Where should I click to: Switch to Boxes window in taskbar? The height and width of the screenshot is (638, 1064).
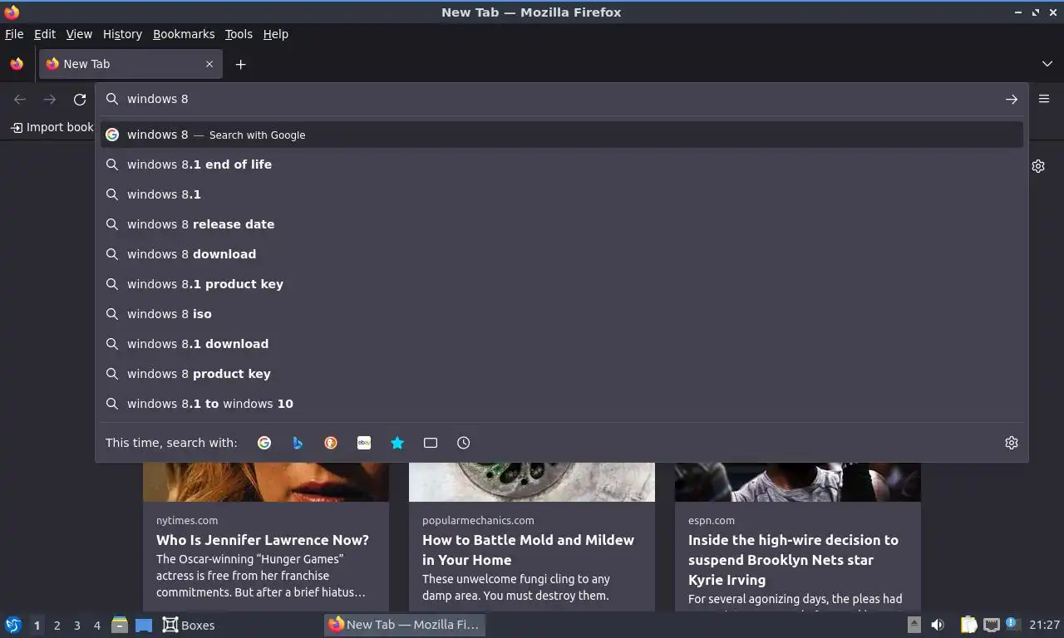pos(189,625)
